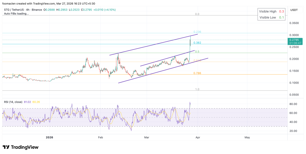Select the Auto FIBs loading indicator label
The height and width of the screenshot is (154, 306).
[x=16, y=13]
